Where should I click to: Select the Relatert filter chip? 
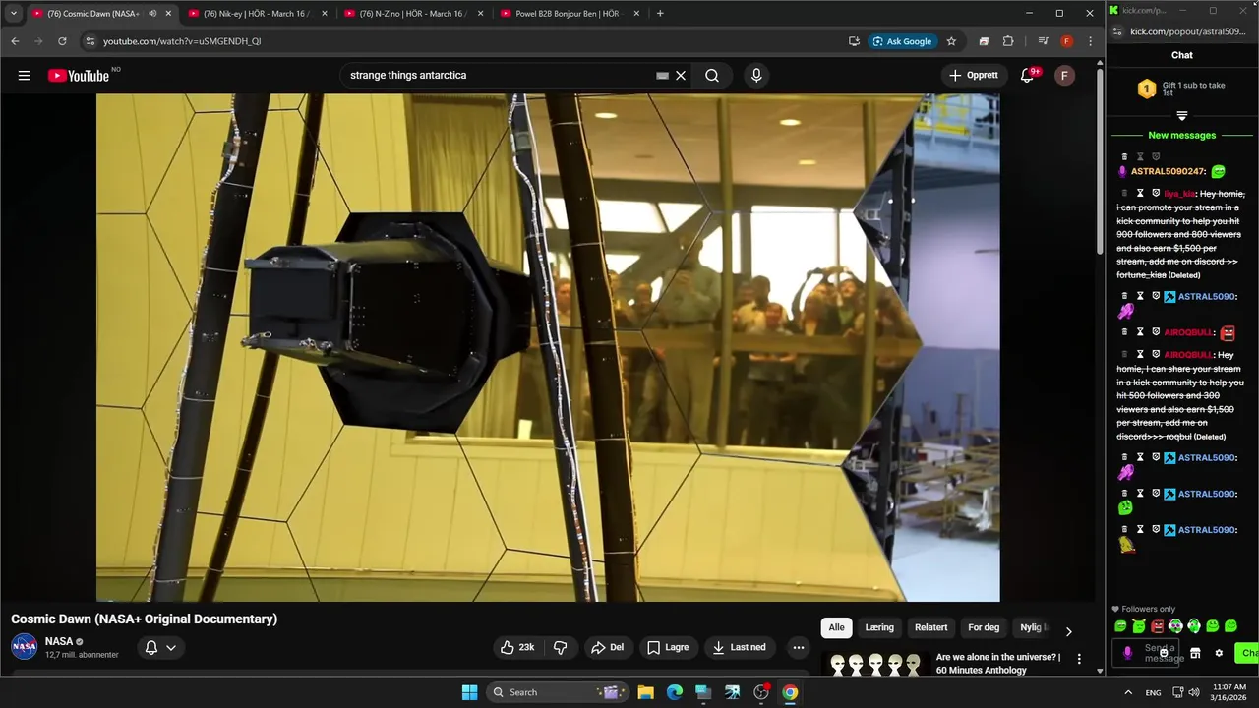click(x=931, y=627)
